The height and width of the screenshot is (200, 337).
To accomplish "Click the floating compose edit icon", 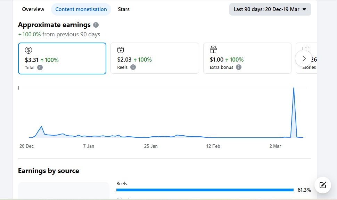I will coord(323,185).
